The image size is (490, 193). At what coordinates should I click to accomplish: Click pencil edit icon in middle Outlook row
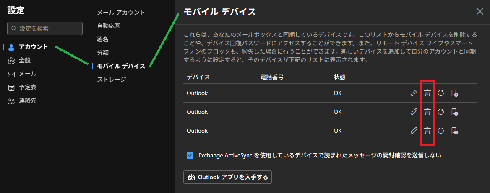[414, 112]
